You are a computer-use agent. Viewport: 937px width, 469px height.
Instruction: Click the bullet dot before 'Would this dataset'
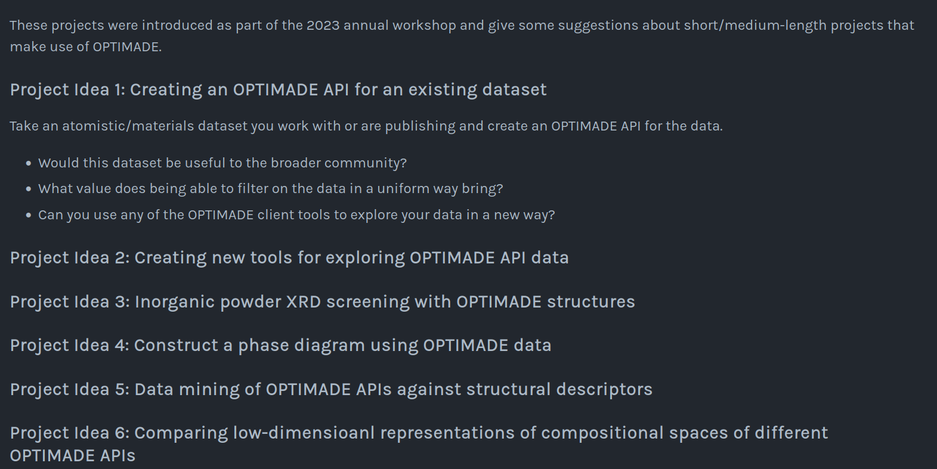[x=29, y=163]
